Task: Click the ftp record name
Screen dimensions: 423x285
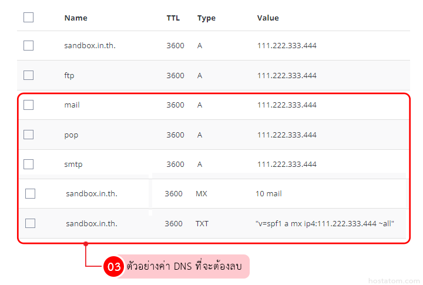Action: point(69,76)
